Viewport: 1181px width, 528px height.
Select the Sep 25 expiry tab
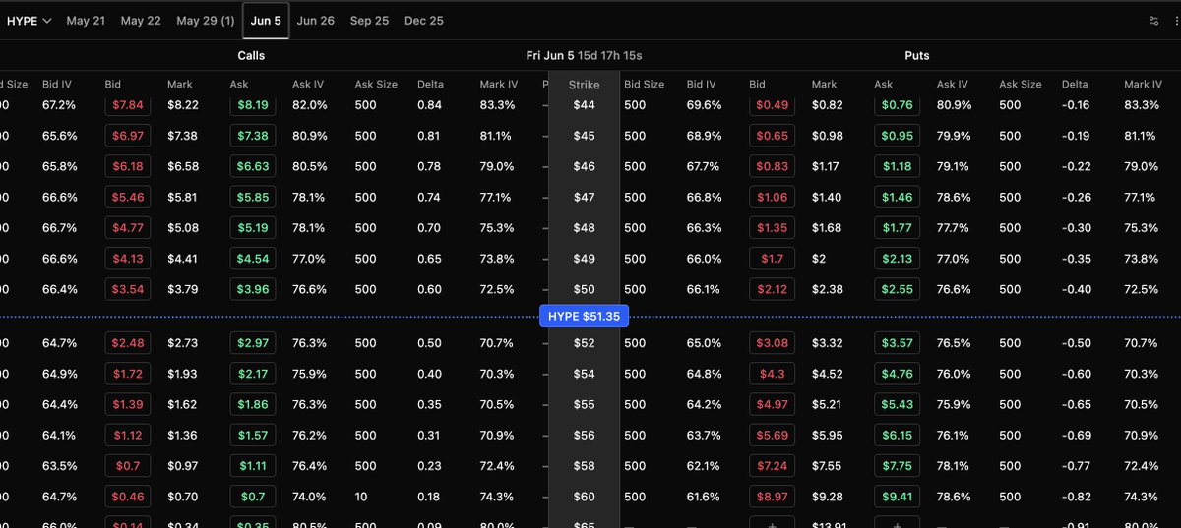click(x=369, y=21)
